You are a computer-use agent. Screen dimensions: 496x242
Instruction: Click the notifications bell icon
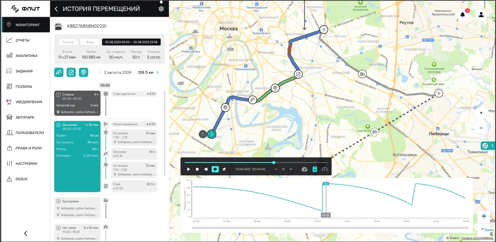pyautogui.click(x=462, y=14)
